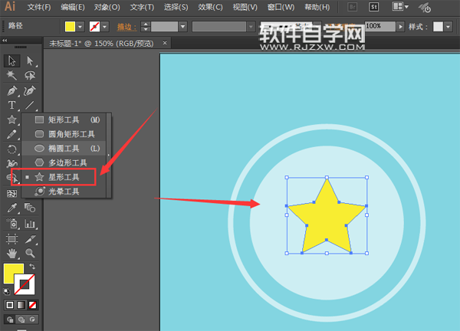This screenshot has height=331, width=460.
Task: Select the Zoom magnifier tool
Action: pyautogui.click(x=30, y=252)
